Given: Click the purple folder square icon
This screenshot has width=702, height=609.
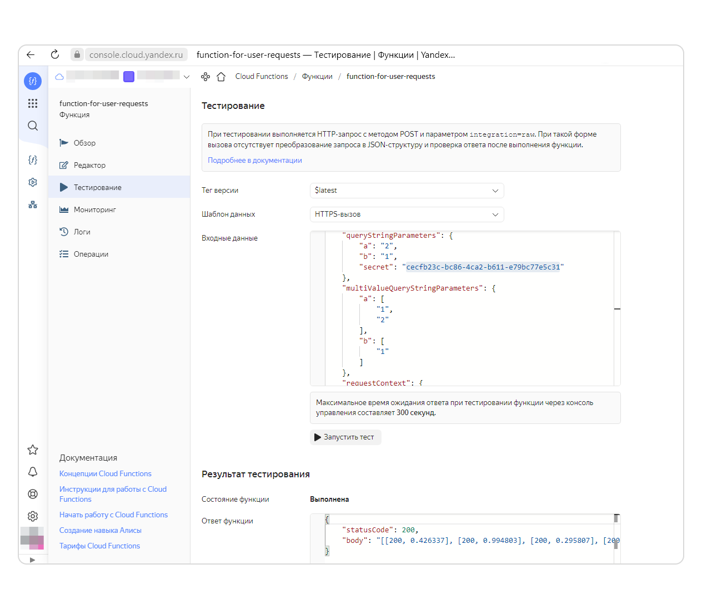Looking at the screenshot, I should [x=129, y=77].
